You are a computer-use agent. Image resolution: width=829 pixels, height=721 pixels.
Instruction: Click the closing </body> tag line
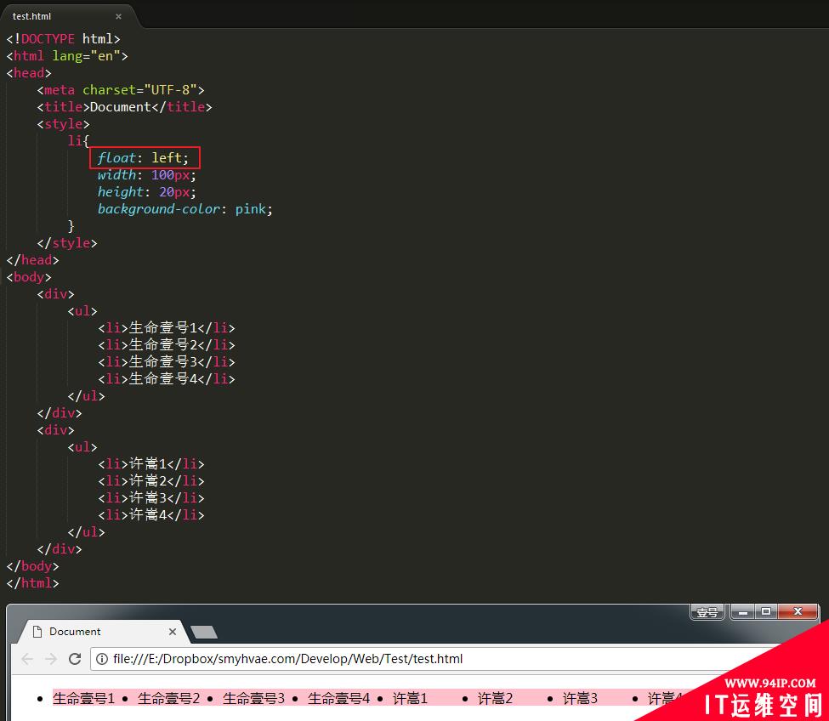click(33, 565)
